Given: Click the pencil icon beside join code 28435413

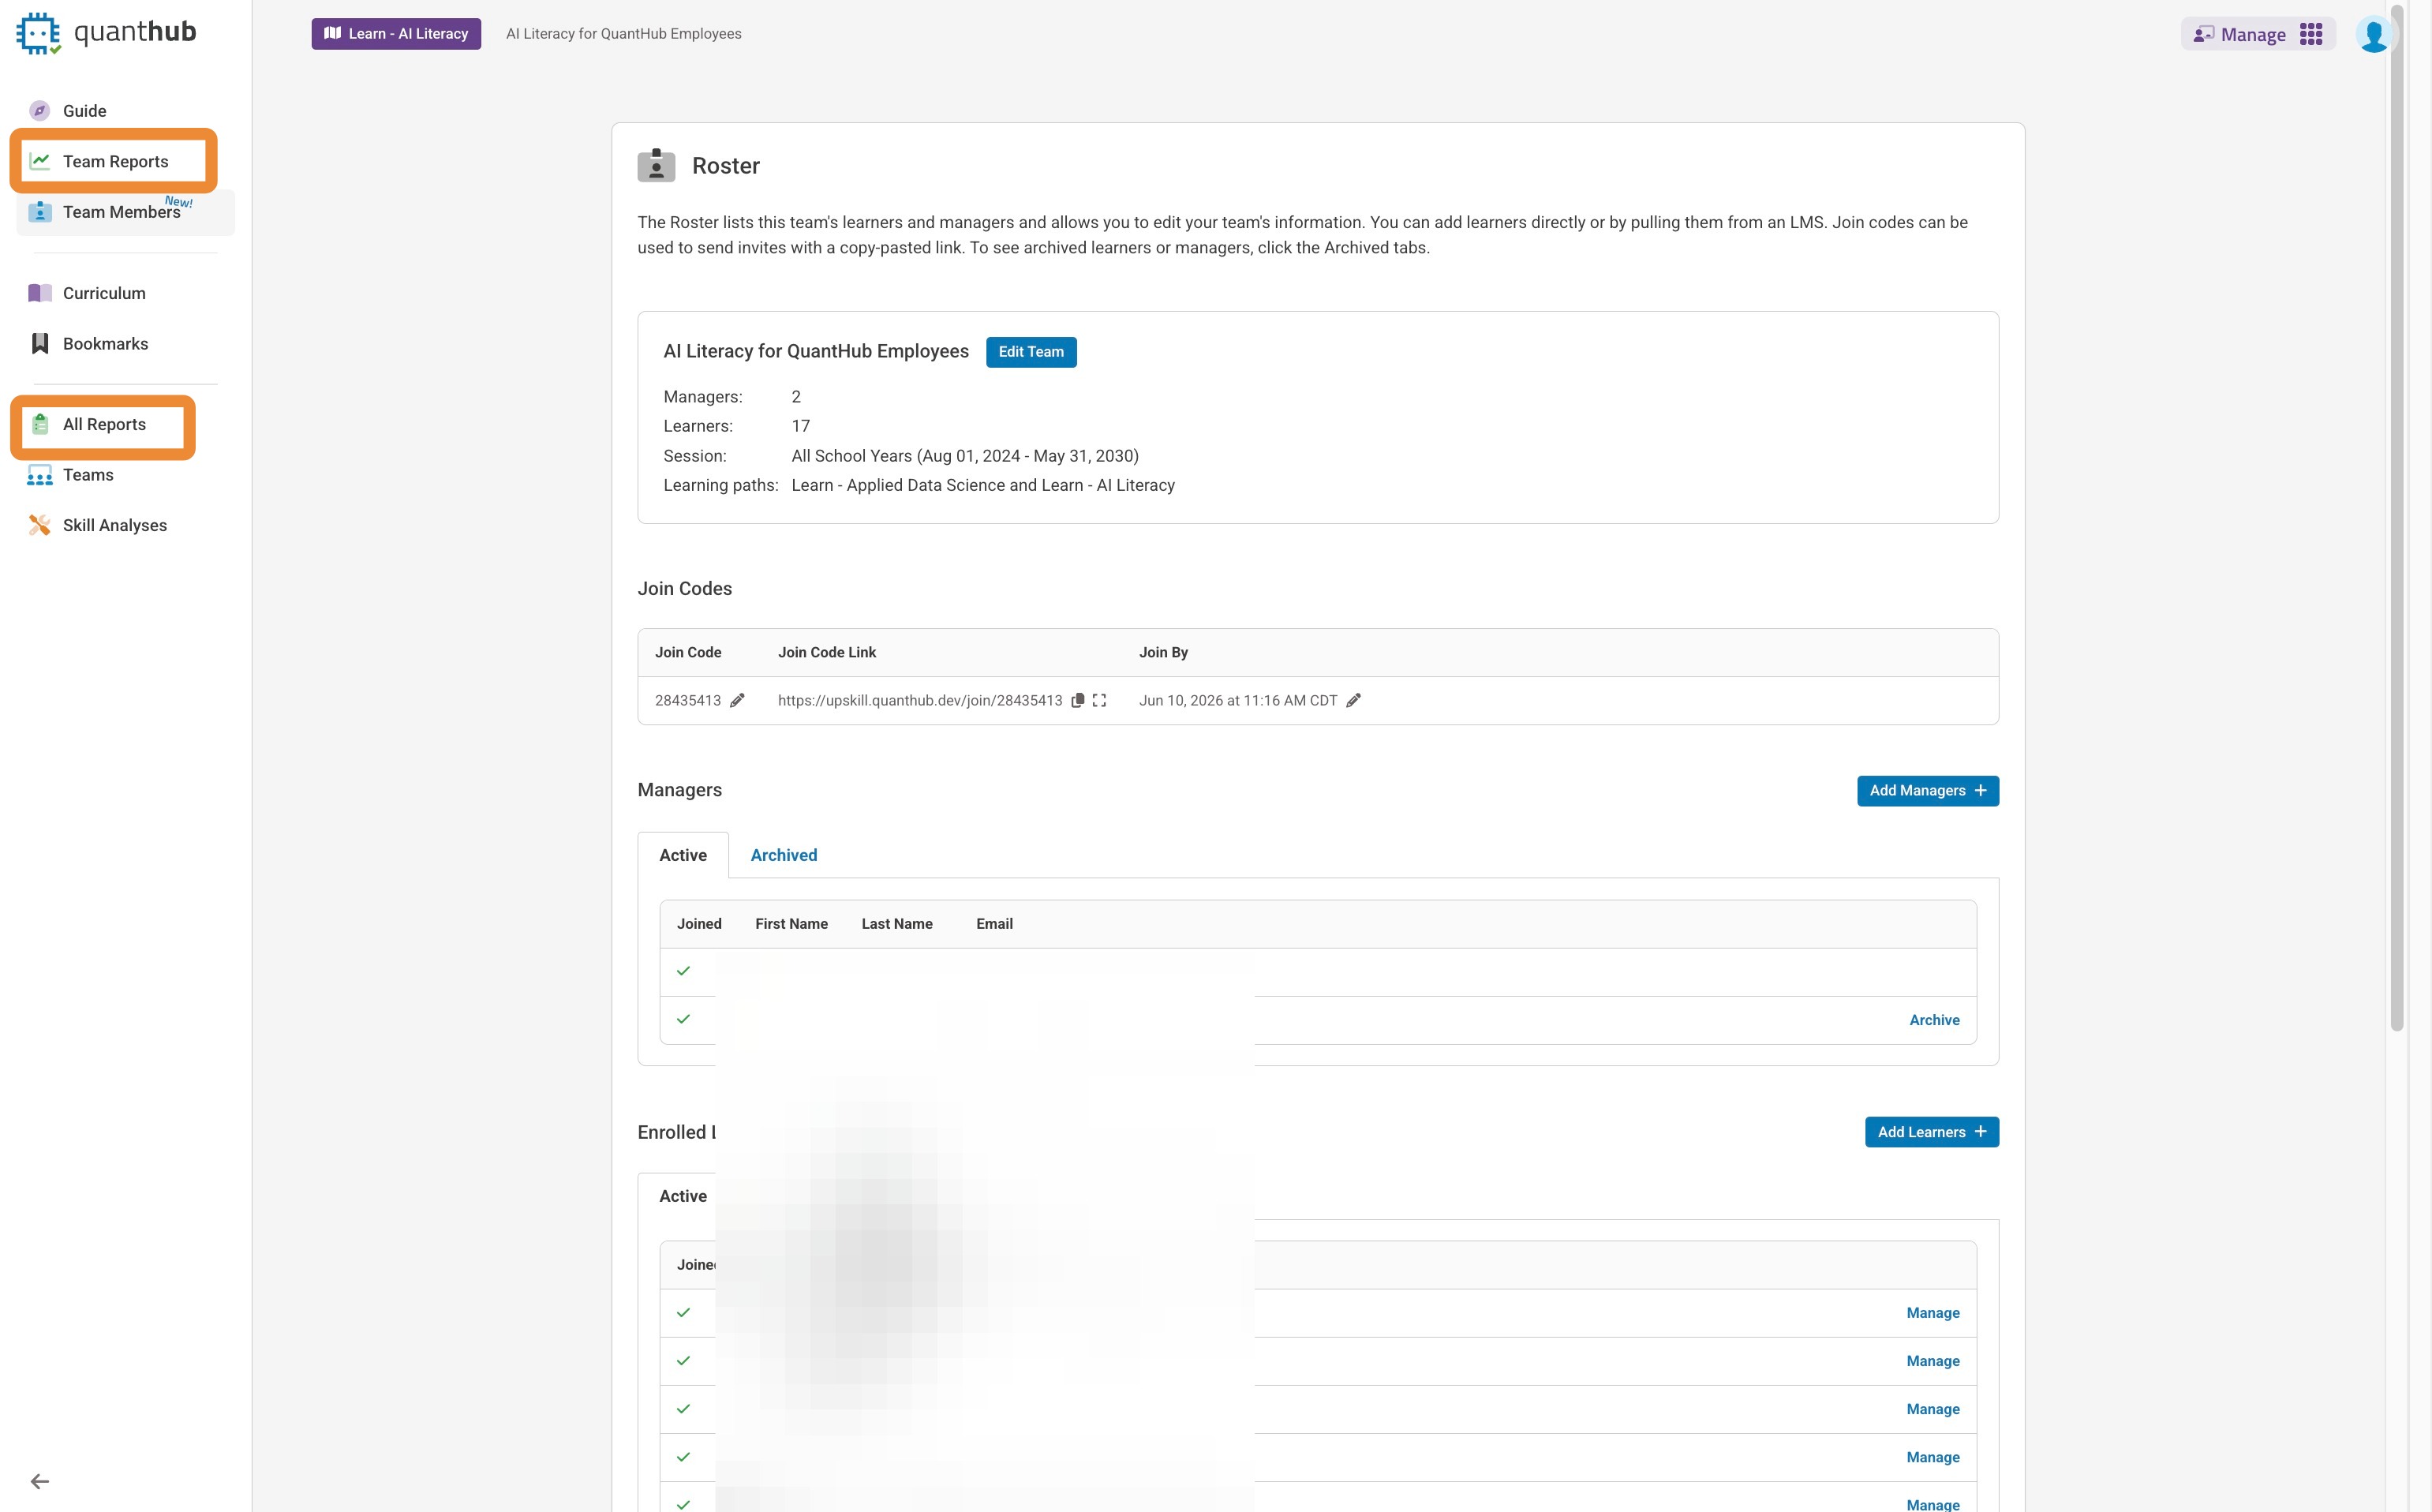Looking at the screenshot, I should point(737,700).
